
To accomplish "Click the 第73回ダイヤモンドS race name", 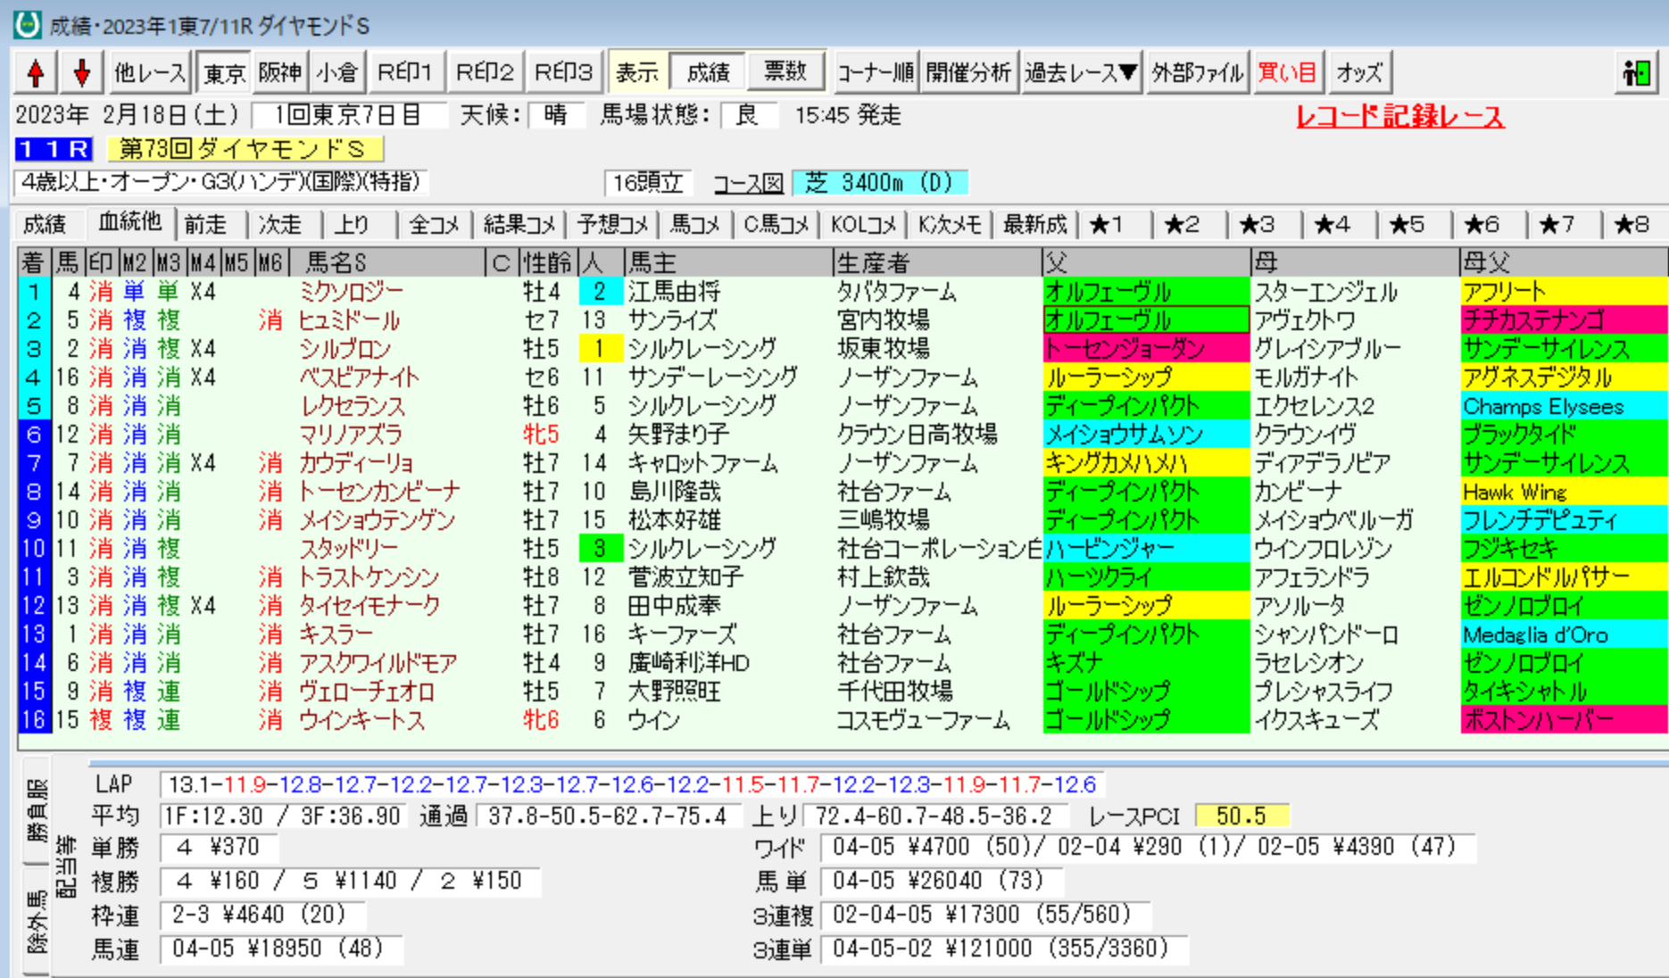I will pos(245,148).
